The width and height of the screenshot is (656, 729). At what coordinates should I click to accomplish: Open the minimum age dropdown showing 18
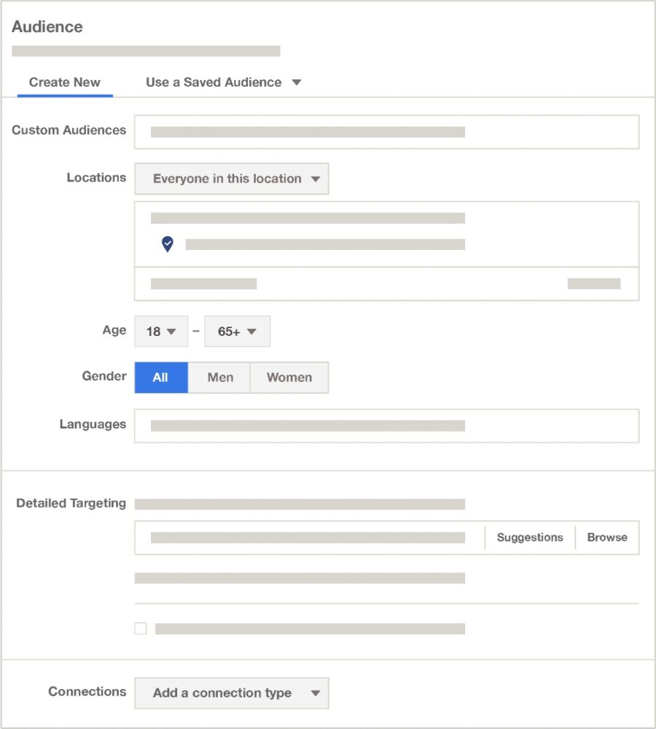[x=160, y=331]
